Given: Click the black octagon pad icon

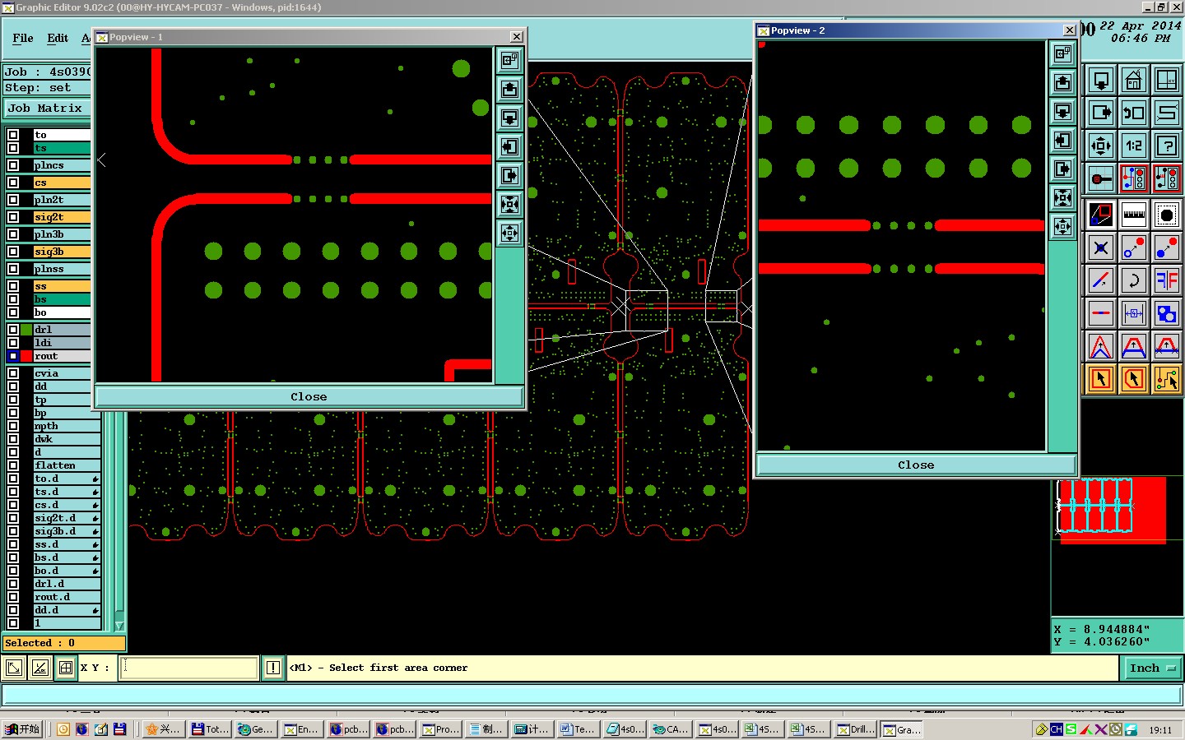Looking at the screenshot, I should pos(1166,215).
